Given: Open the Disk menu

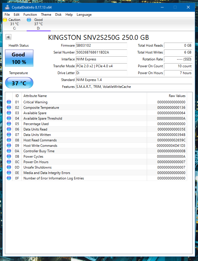Looking at the screenshot, I should [x=58, y=15].
